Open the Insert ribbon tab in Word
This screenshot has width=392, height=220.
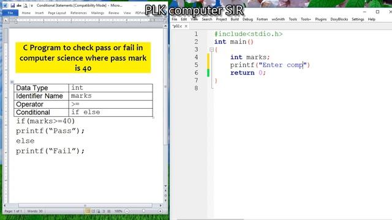click(39, 13)
